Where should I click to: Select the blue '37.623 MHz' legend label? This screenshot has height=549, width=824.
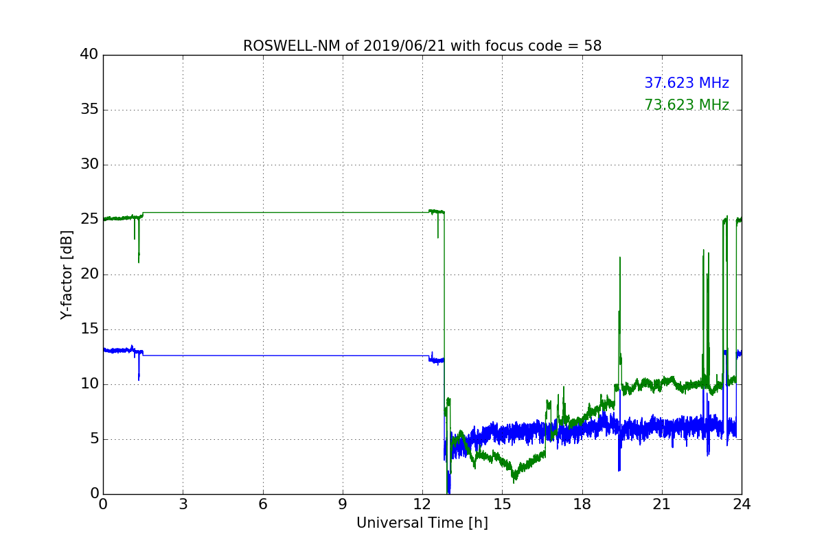click(x=687, y=83)
